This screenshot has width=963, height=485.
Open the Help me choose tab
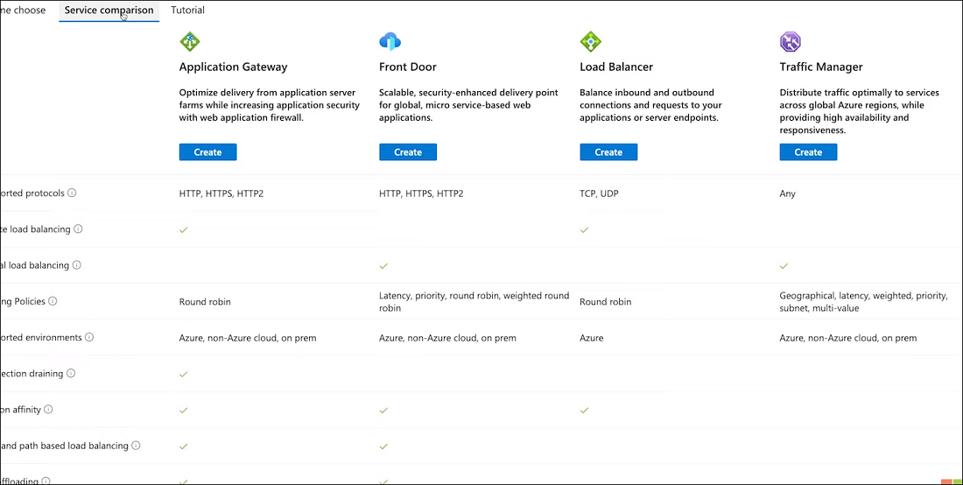pyautogui.click(x=26, y=11)
